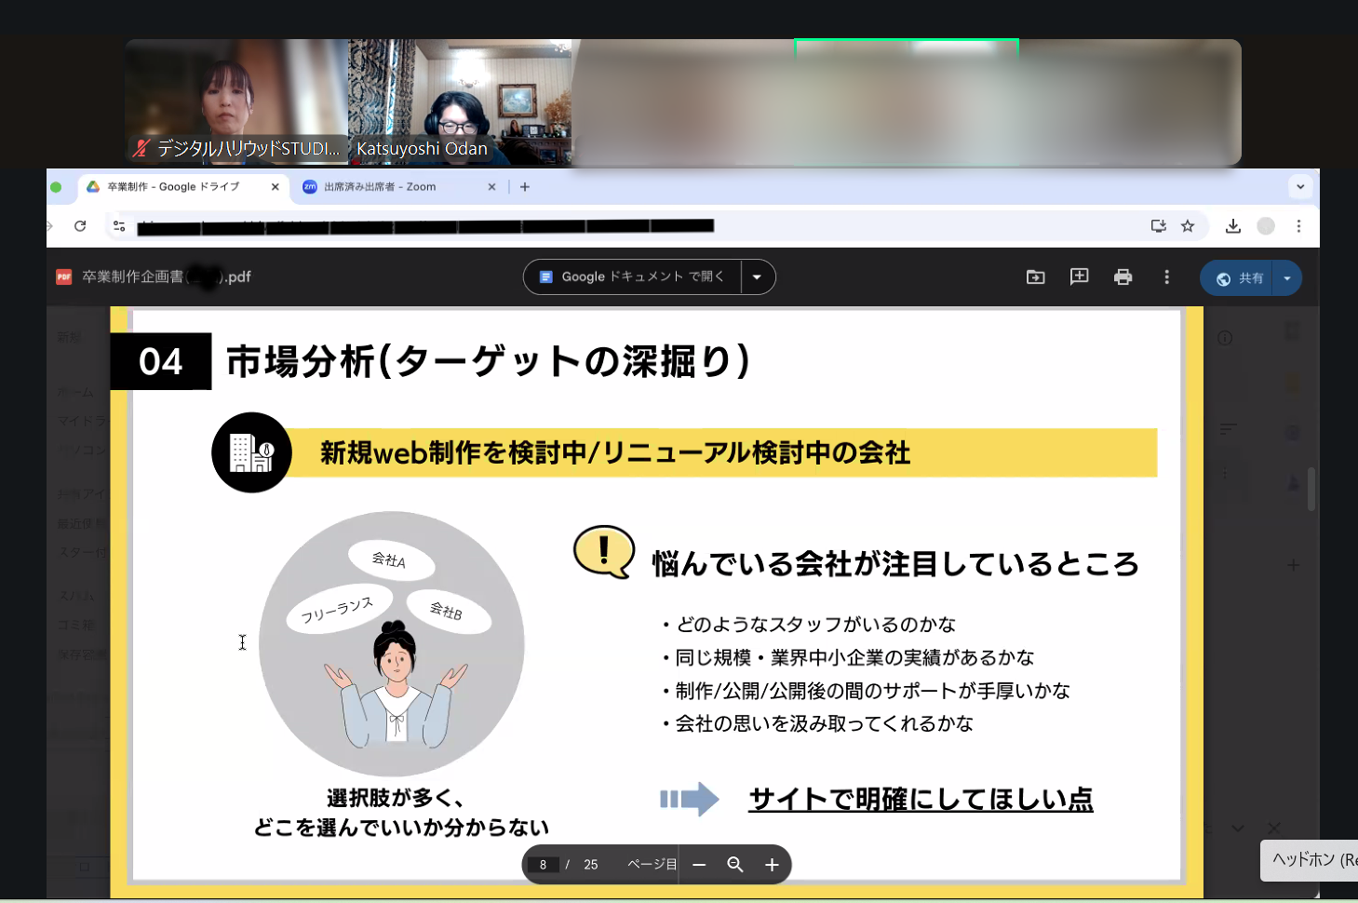Zoom in with the plus button
1358x903 pixels.
772,865
